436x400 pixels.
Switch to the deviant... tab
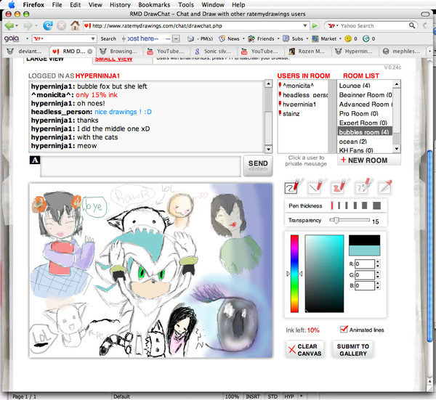click(26, 51)
